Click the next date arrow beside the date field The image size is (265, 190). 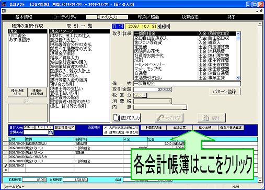[x=163, y=26]
